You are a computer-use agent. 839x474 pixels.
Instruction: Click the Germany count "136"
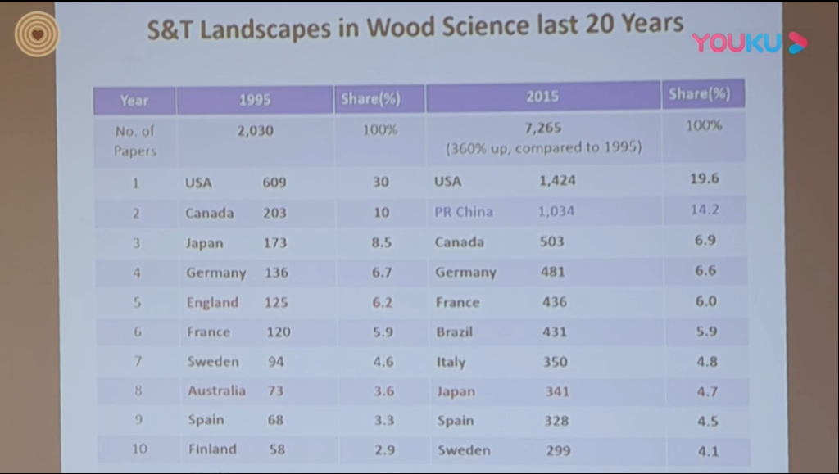(277, 273)
